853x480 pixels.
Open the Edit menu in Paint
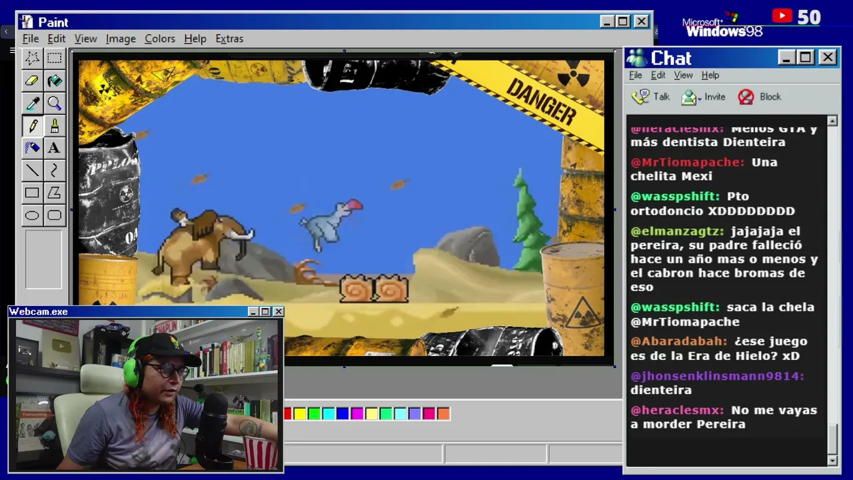(x=57, y=39)
